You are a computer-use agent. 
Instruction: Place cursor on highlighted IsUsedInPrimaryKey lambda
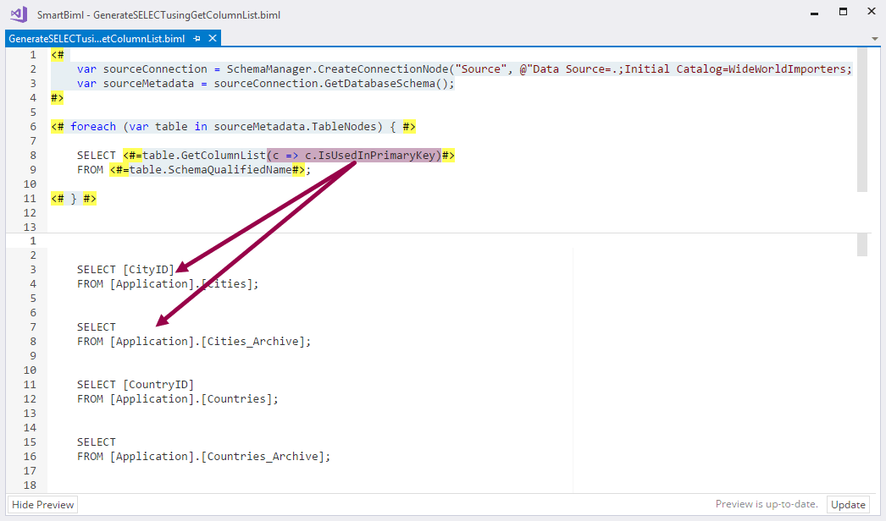[x=354, y=155]
